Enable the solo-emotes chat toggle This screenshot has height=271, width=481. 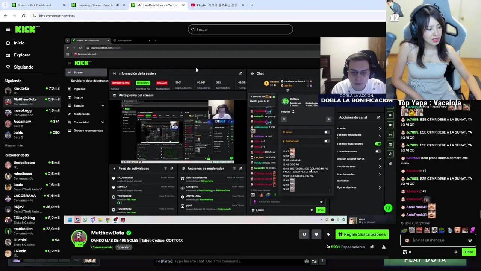378,151
